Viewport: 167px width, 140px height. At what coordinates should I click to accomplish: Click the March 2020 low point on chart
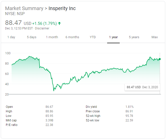[x=54, y=90]
